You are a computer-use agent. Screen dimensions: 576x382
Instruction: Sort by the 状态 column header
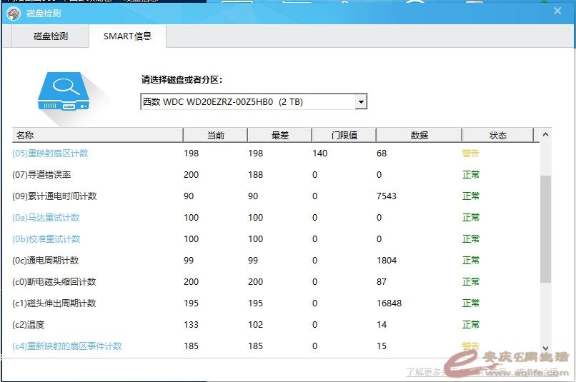coord(497,135)
